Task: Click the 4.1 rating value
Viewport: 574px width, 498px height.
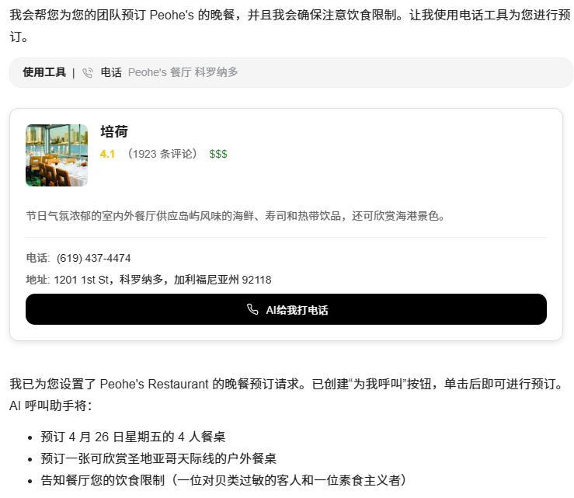Action: tap(107, 154)
